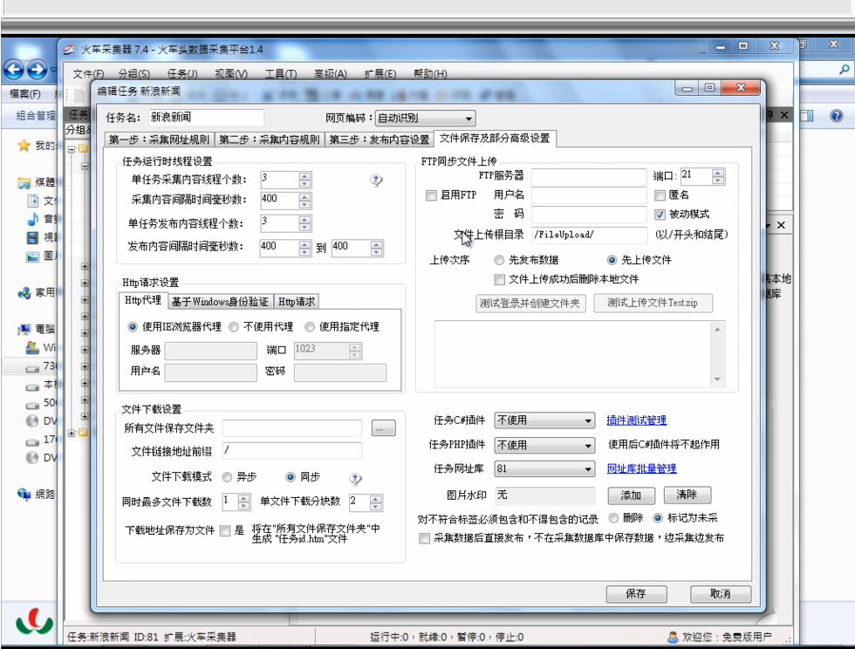Check 采集数据后直接发布 checkbox
This screenshot has width=855, height=649.
[x=424, y=539]
